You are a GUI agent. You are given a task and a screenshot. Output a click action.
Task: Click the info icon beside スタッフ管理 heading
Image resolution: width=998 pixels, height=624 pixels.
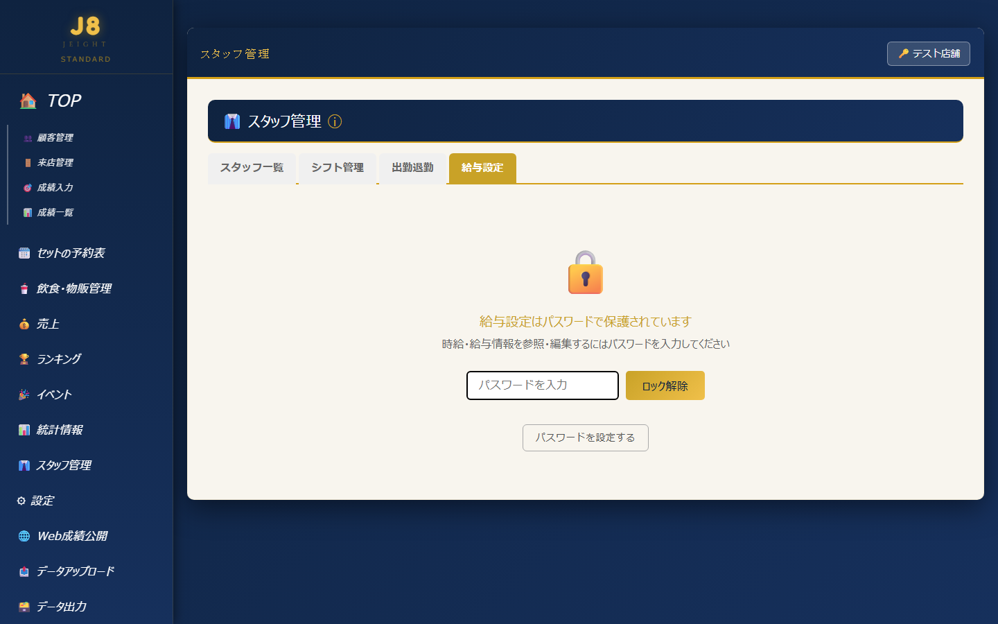tap(335, 121)
